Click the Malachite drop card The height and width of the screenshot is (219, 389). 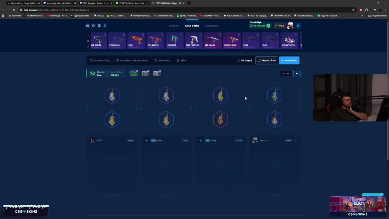(174, 40)
